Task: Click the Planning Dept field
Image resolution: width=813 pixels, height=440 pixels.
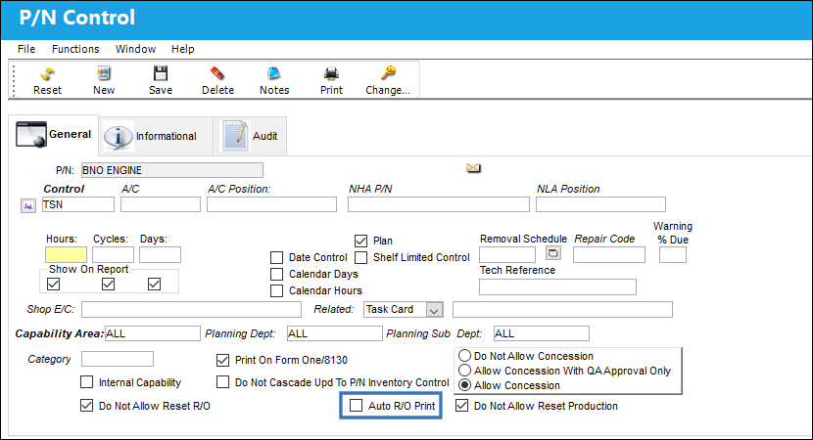Action: coord(335,333)
